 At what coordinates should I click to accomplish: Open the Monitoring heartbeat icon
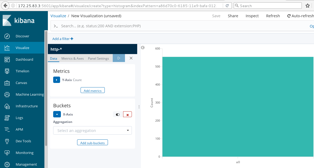7,153
